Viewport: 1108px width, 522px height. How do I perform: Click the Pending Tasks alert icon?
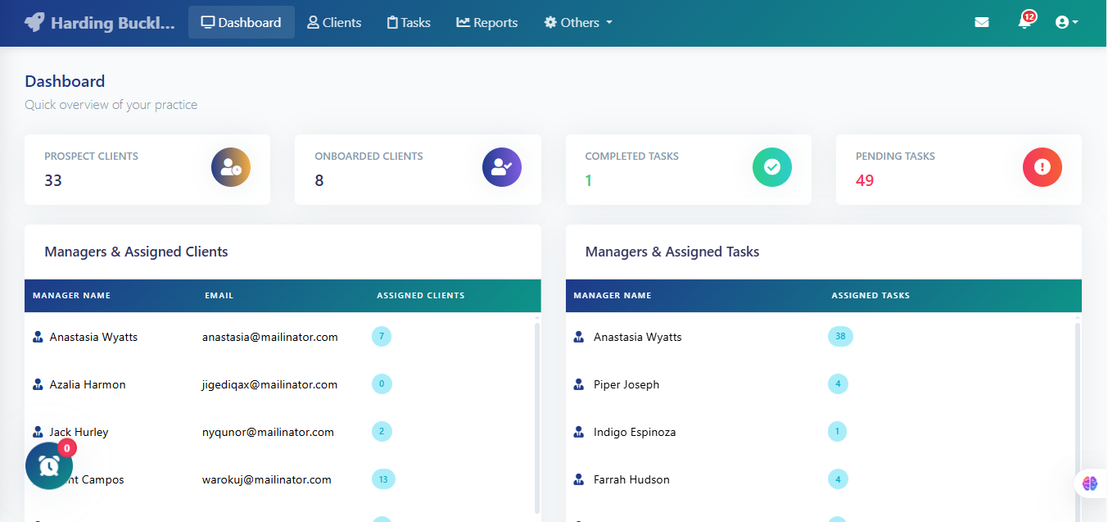pos(1042,167)
